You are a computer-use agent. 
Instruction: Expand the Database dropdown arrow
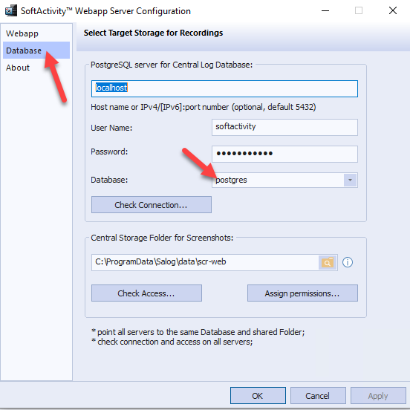(350, 180)
